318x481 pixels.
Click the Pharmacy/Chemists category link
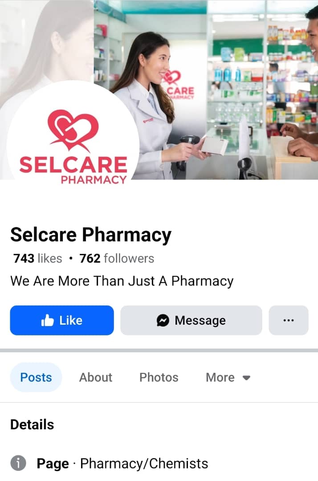tap(144, 463)
